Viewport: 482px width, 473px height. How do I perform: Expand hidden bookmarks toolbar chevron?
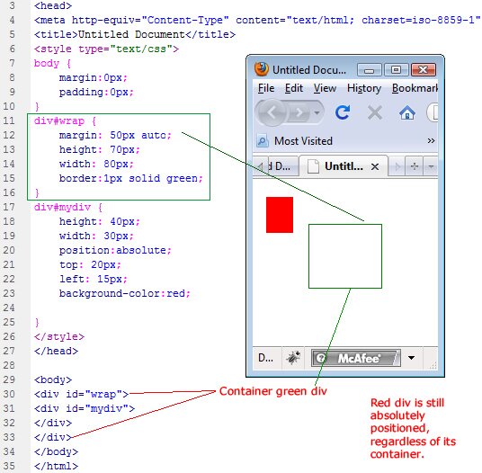click(x=431, y=141)
